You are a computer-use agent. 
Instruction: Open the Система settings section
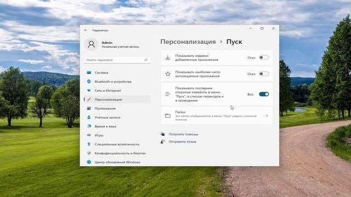tap(117, 73)
